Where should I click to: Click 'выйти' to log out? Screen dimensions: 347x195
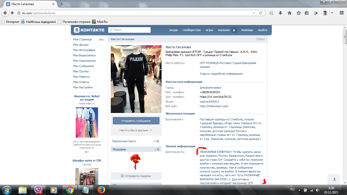263,30
